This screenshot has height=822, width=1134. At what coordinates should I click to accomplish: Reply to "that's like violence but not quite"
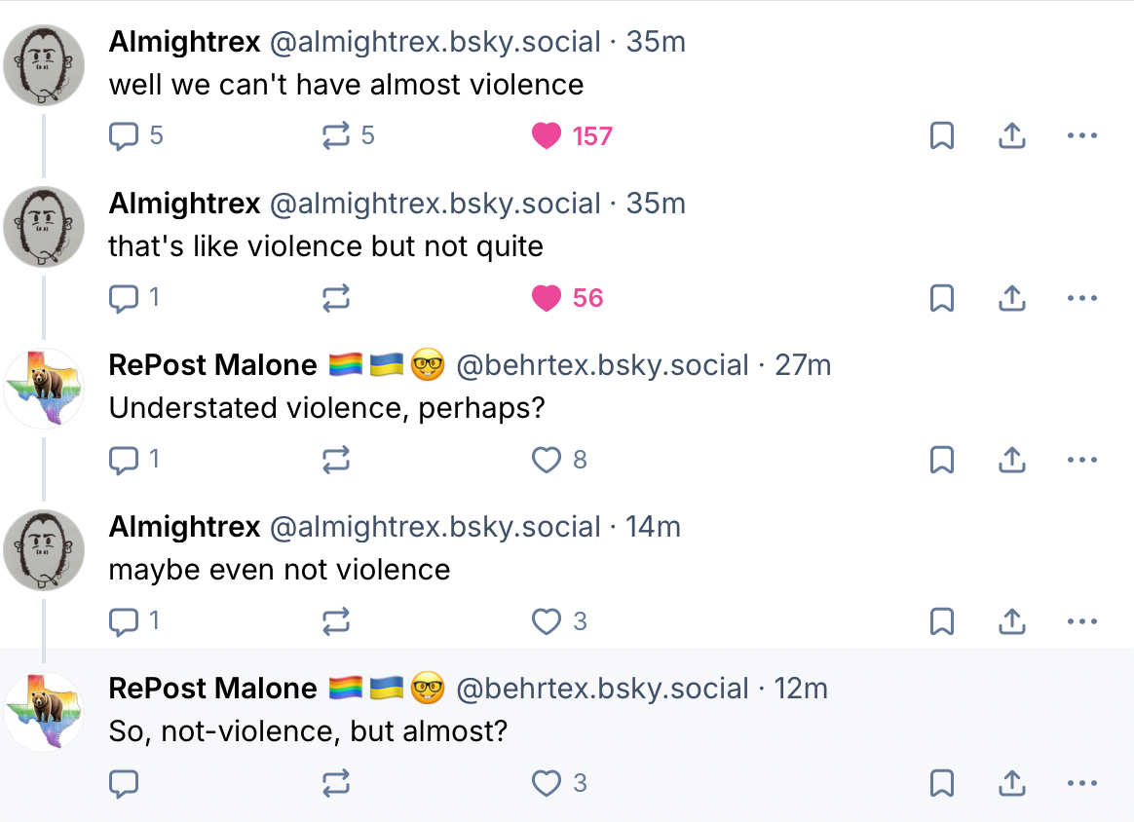[124, 297]
